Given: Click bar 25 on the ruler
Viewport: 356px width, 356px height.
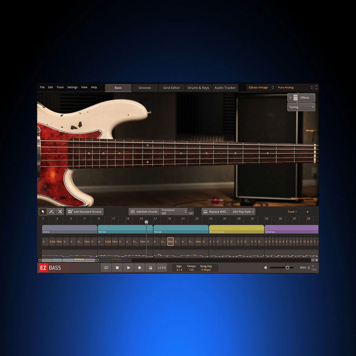Looking at the screenshot, I should tap(211, 219).
